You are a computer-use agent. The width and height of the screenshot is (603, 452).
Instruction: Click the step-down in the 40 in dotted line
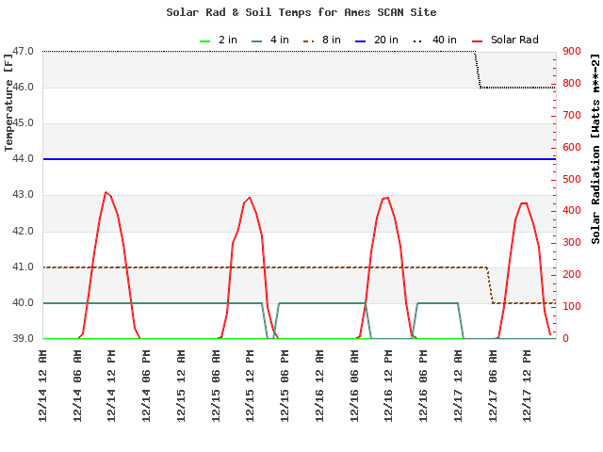click(478, 71)
